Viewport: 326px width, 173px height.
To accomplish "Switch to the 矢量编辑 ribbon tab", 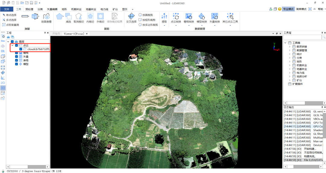I will [52, 9].
